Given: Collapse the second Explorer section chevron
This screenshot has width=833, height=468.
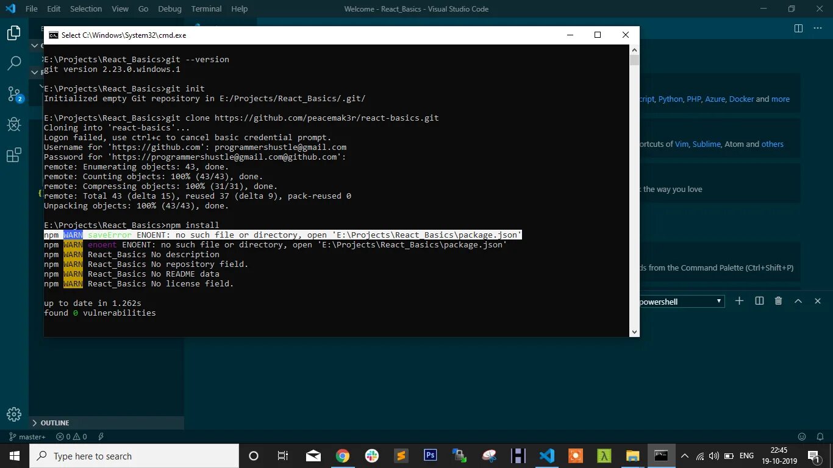Looking at the screenshot, I should pyautogui.click(x=35, y=72).
